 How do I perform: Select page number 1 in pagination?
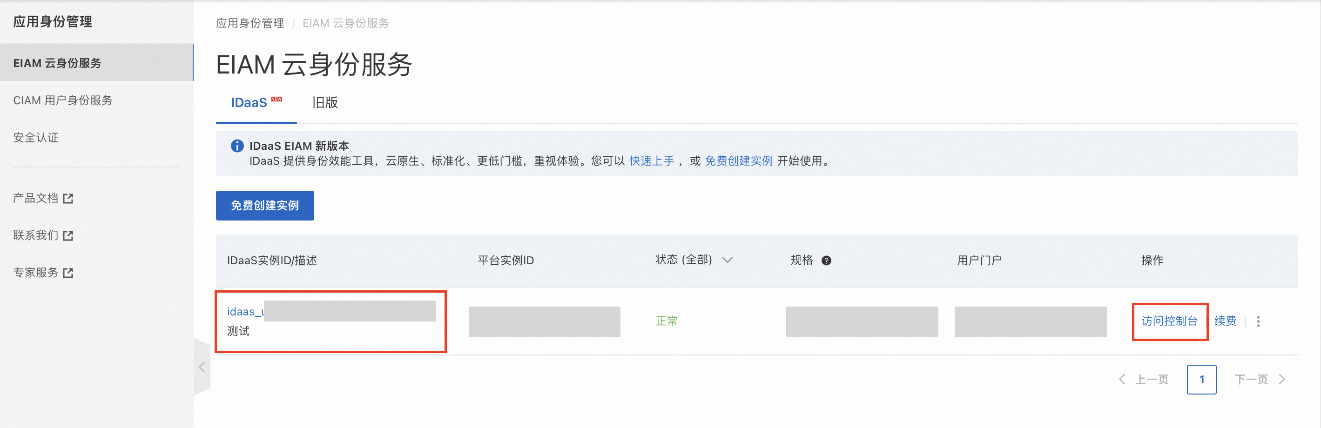(1201, 379)
